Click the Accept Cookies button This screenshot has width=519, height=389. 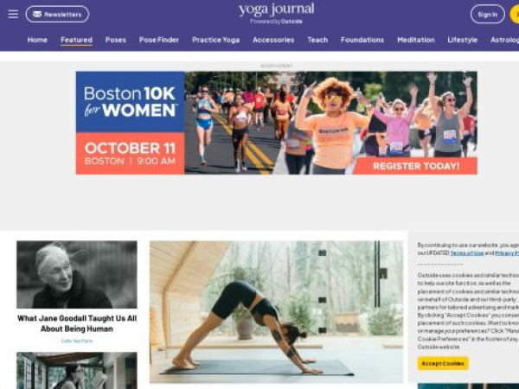click(443, 364)
